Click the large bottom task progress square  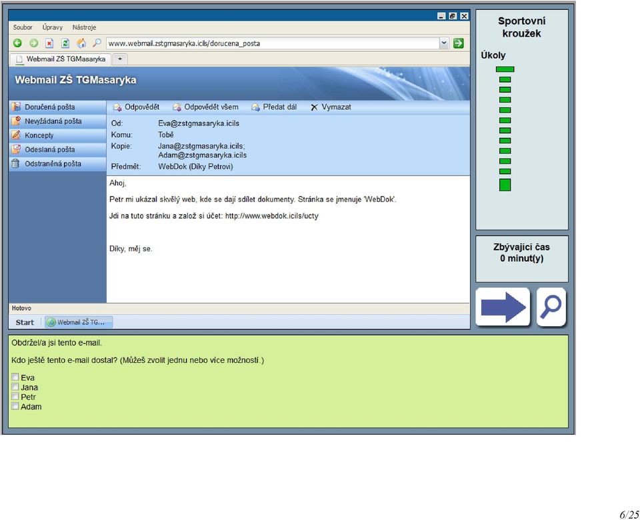pyautogui.click(x=505, y=184)
